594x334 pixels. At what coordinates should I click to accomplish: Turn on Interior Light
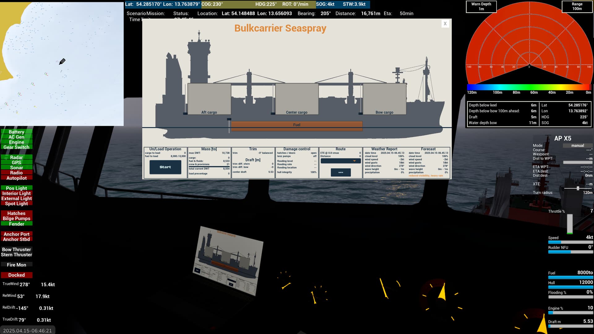coord(16,193)
